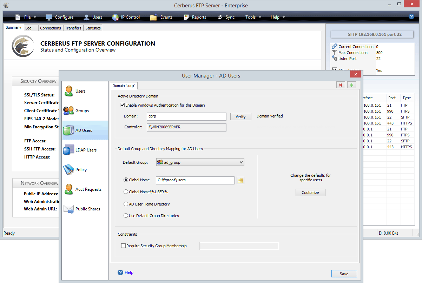
Task: Click the Domain input field
Action: (x=186, y=116)
